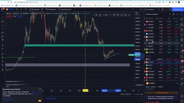
Task: Open the news headline in details panel
Action: pyautogui.click(x=162, y=98)
